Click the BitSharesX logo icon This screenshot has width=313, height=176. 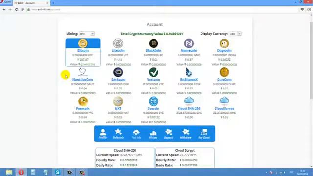point(189,72)
